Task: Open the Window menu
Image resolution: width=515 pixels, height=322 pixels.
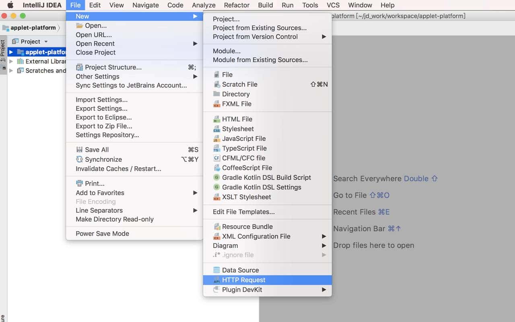Action: coord(360,5)
